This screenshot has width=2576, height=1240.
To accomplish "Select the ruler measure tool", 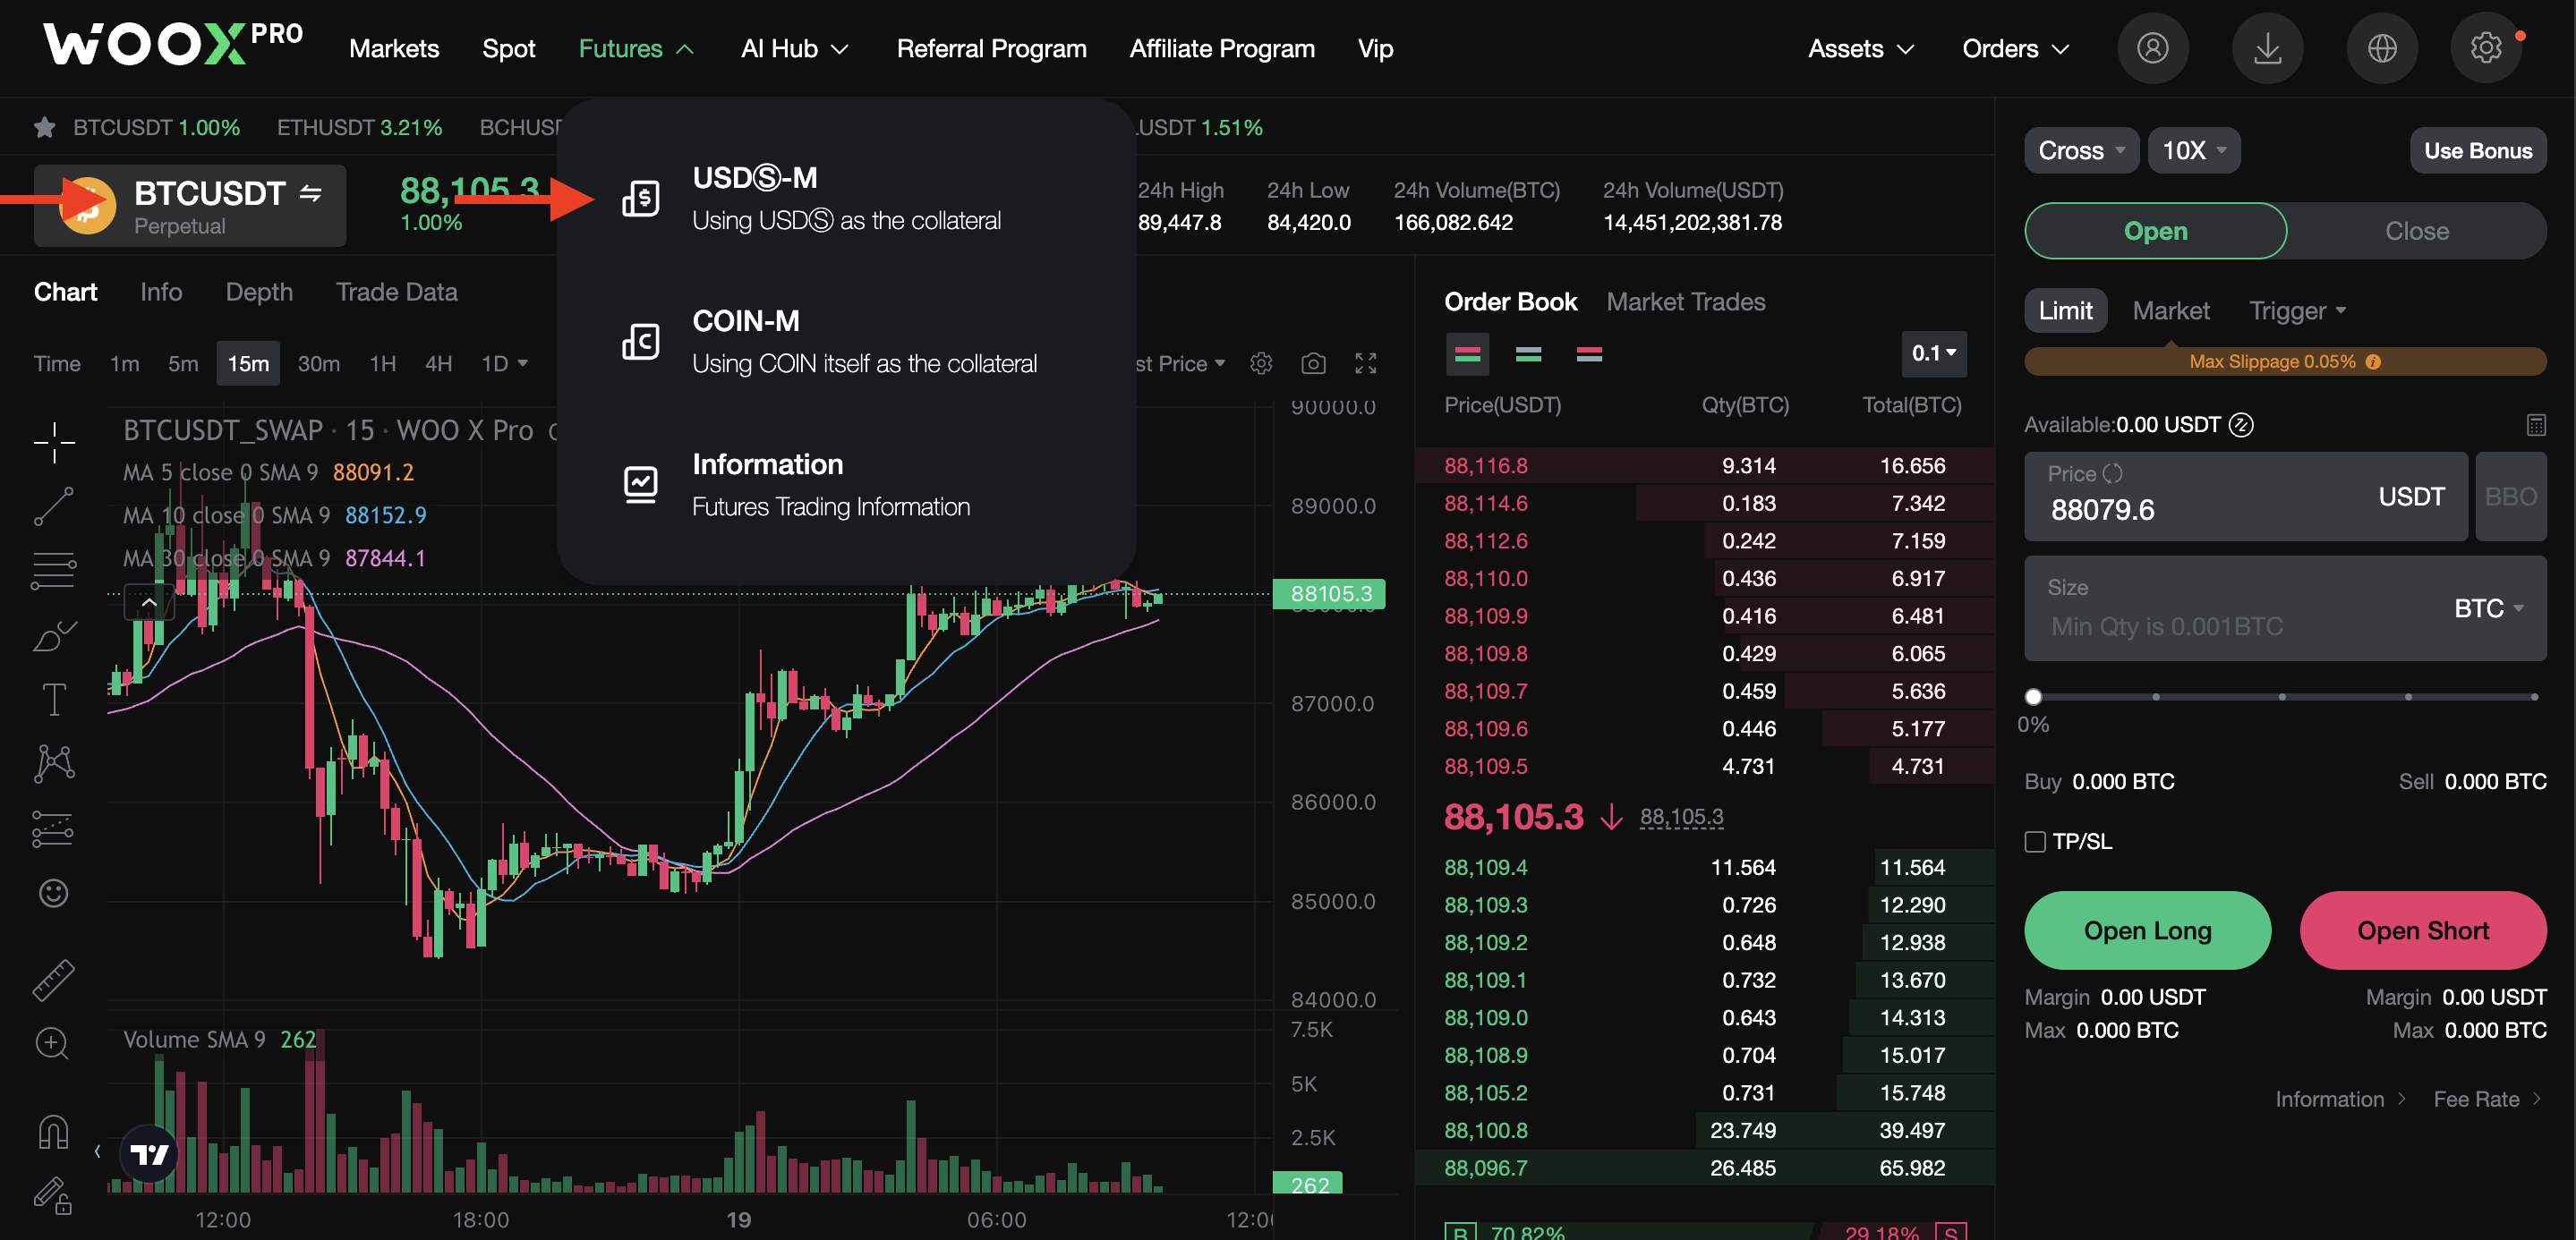I will click(x=54, y=981).
